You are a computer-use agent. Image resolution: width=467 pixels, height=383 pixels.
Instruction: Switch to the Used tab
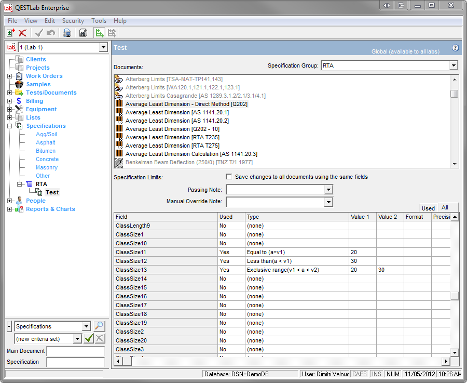428,208
